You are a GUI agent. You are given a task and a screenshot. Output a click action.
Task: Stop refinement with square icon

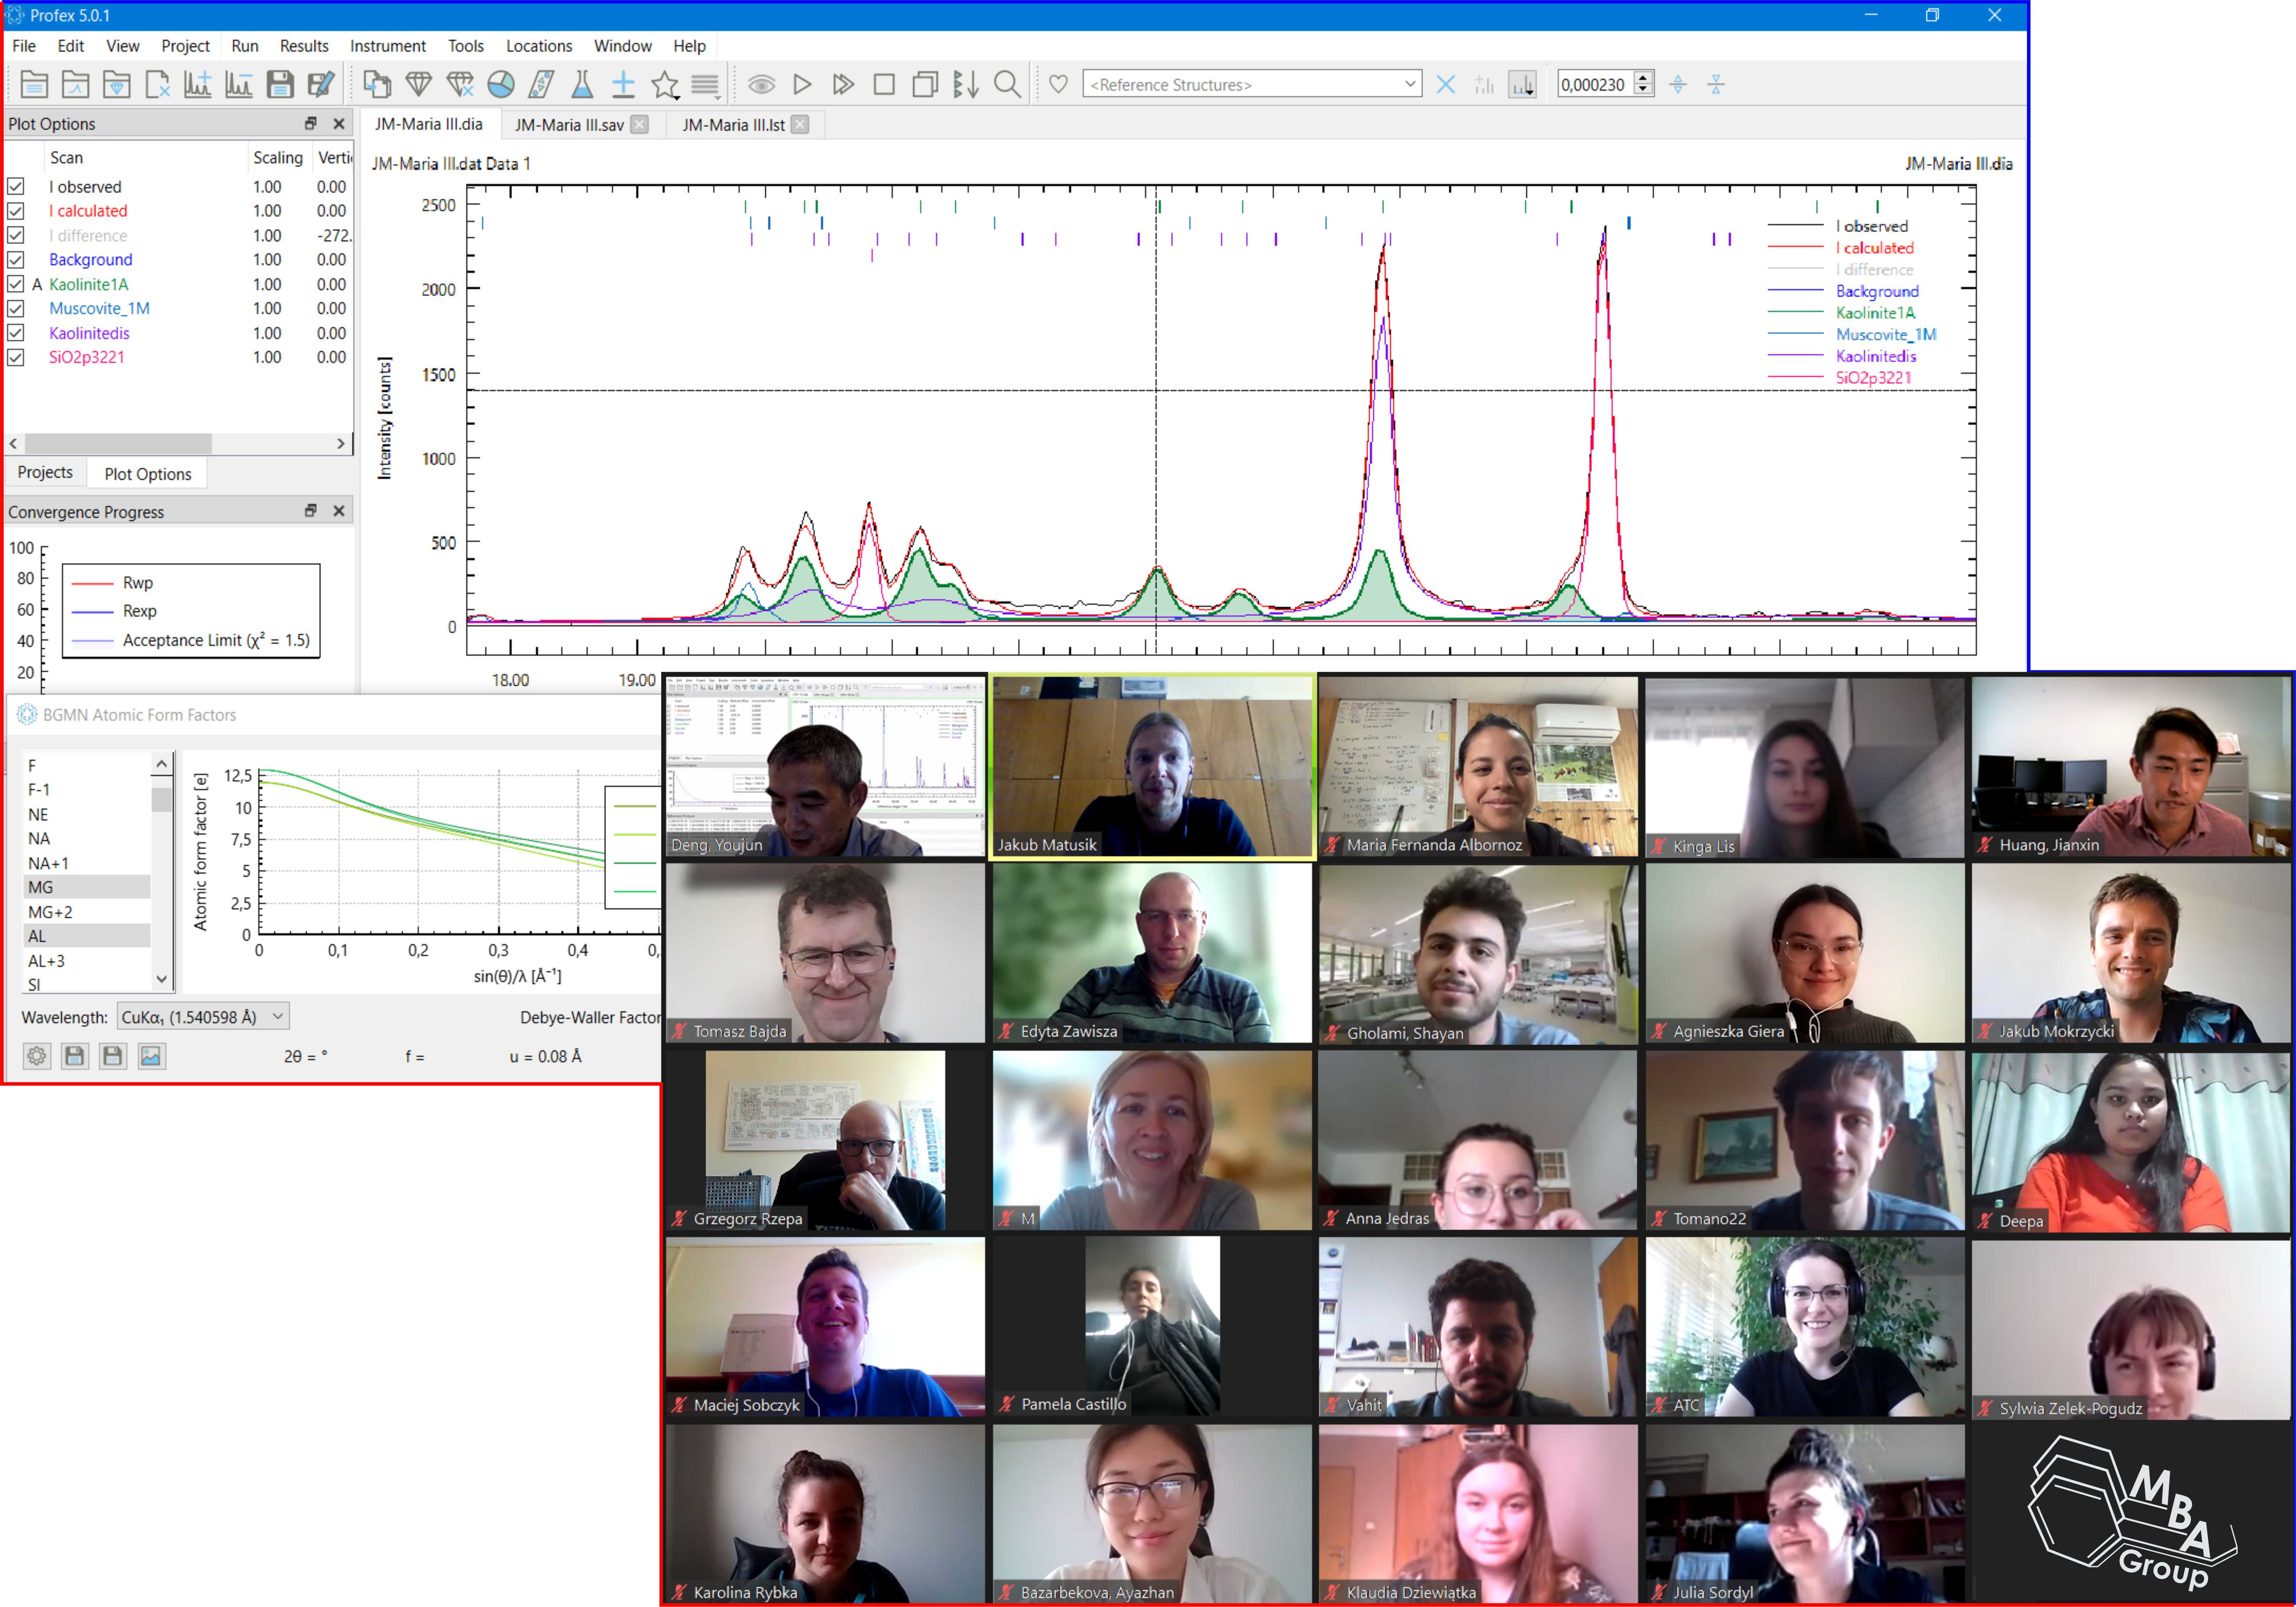(884, 85)
